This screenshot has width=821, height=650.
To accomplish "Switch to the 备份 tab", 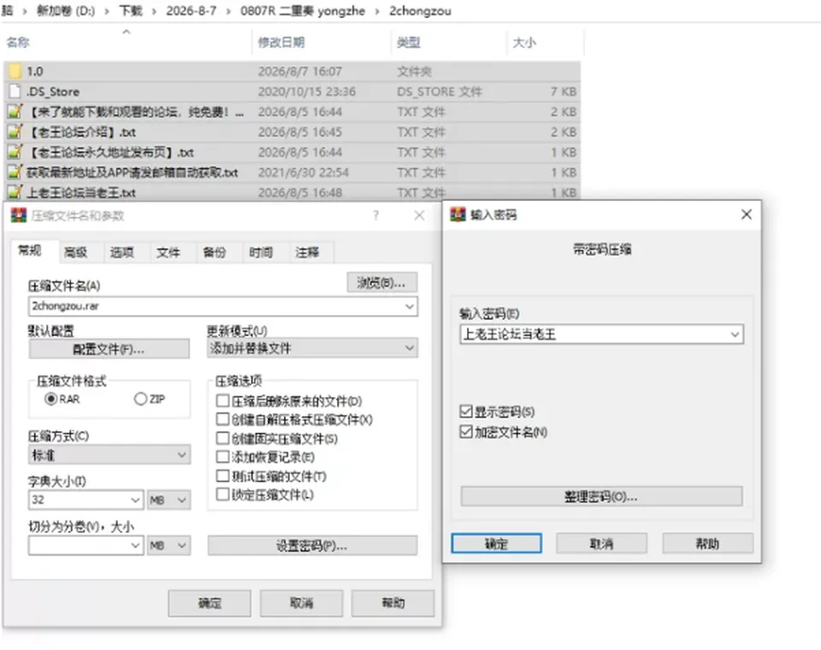I will tap(214, 252).
